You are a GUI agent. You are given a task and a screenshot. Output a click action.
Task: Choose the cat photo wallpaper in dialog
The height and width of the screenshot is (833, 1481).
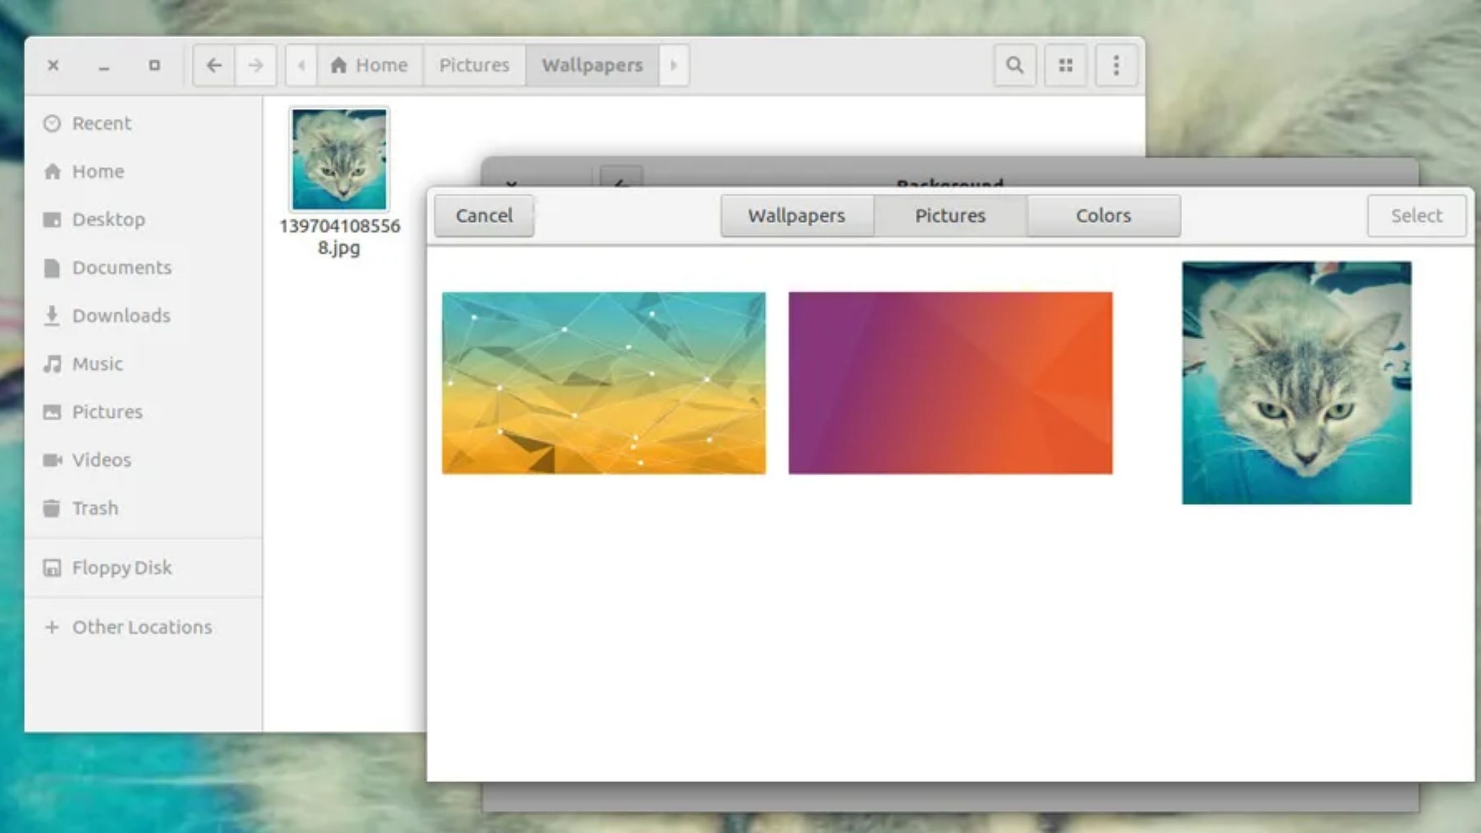pyautogui.click(x=1297, y=383)
